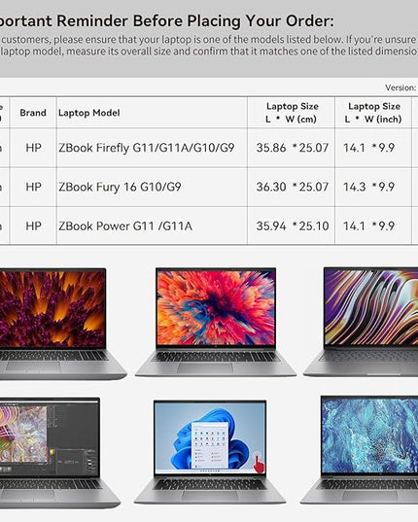Open the laptop image with blue marble wallpaper

coord(360,449)
